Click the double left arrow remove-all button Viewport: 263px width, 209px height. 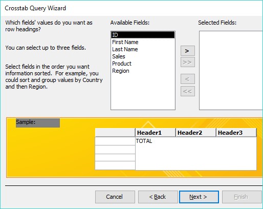[x=188, y=91]
